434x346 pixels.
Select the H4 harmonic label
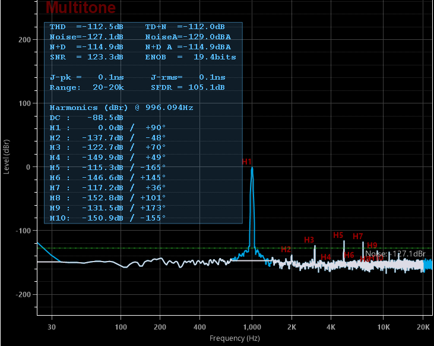[325, 257]
